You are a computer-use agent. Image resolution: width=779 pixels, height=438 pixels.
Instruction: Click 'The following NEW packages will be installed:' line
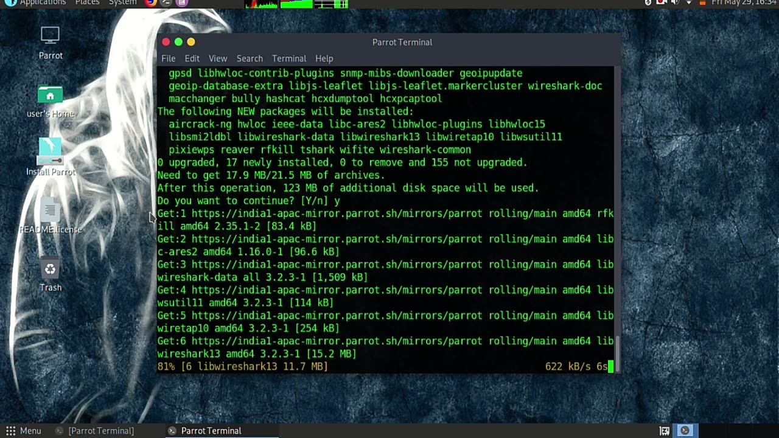coord(285,111)
